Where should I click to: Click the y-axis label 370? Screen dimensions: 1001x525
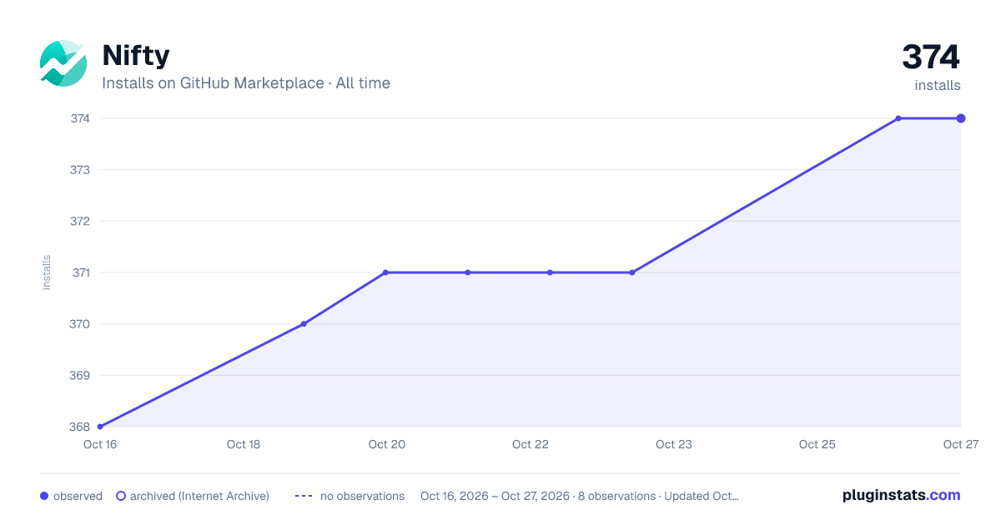click(x=80, y=323)
